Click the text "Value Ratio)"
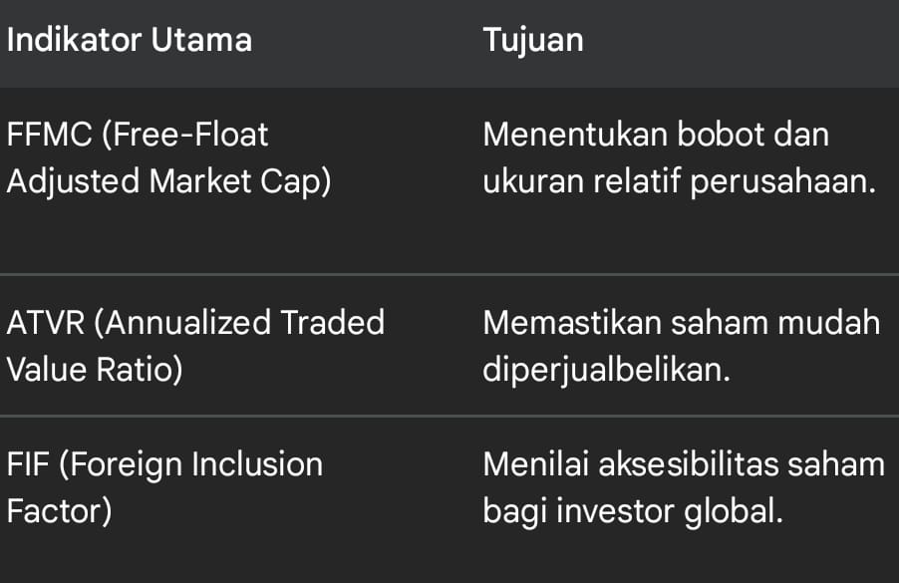This screenshot has height=583, width=899. (95, 370)
